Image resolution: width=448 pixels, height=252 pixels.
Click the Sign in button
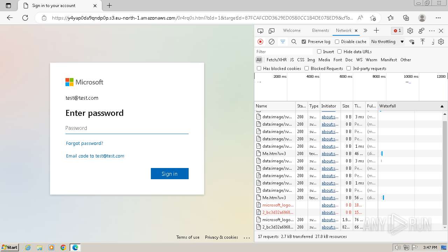point(170,174)
